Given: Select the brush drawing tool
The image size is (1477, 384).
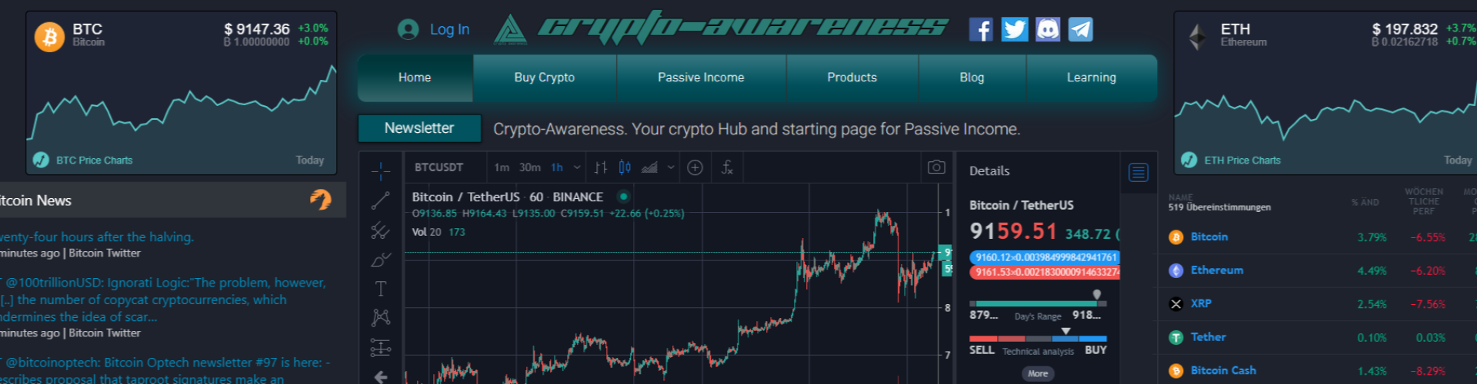Looking at the screenshot, I should (381, 260).
